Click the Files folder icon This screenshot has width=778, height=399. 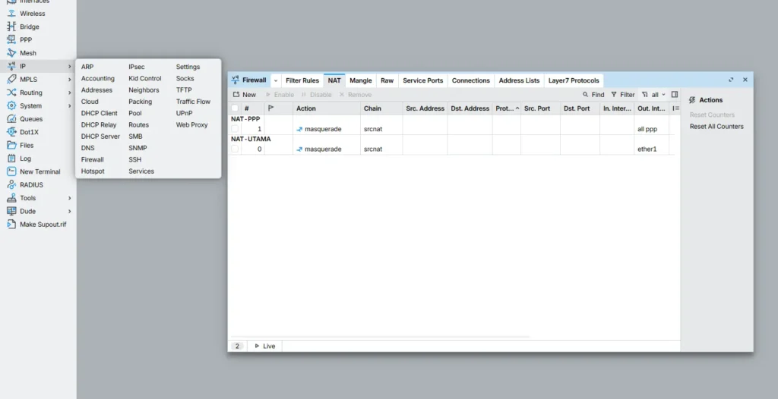pos(11,145)
